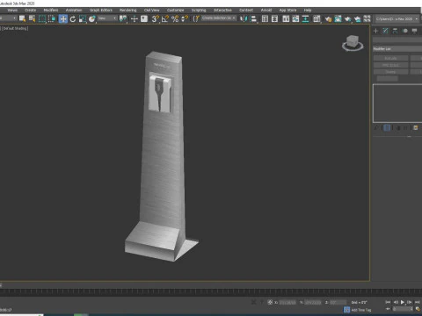The width and height of the screenshot is (422, 316).
Task: Toggle Layer Explorer
Action: click(x=274, y=19)
